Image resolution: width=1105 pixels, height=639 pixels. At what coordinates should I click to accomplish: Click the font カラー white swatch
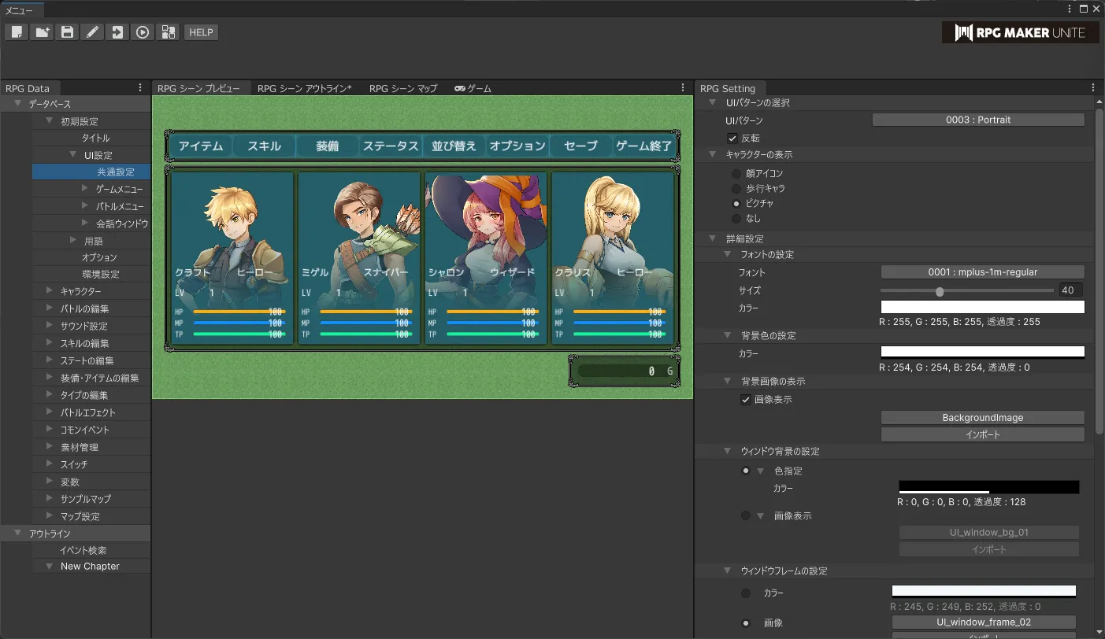pos(982,307)
